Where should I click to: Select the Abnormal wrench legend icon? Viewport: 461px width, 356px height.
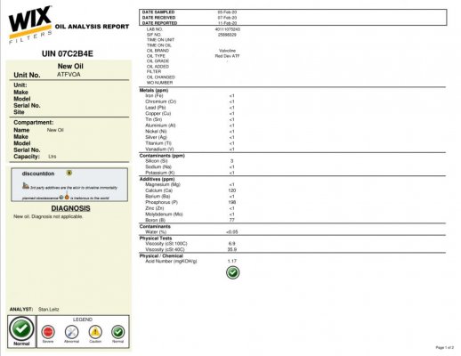71,332
